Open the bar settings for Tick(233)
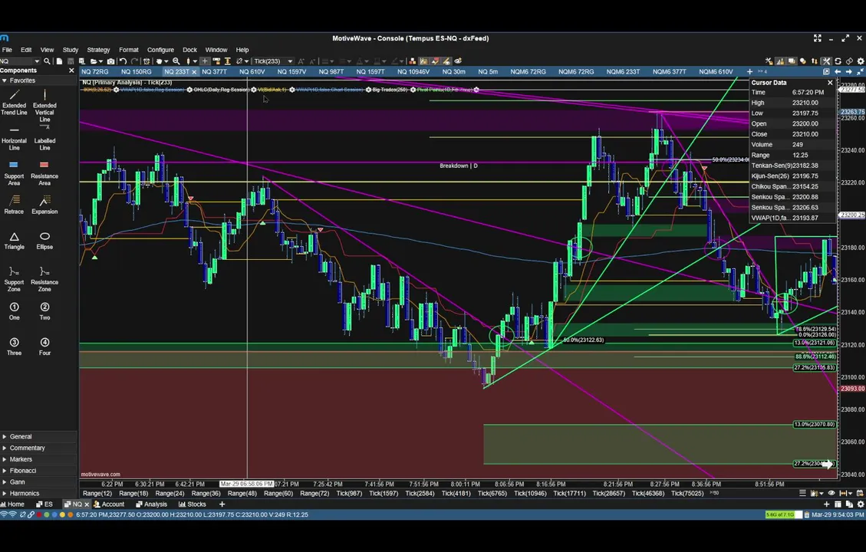 273,61
